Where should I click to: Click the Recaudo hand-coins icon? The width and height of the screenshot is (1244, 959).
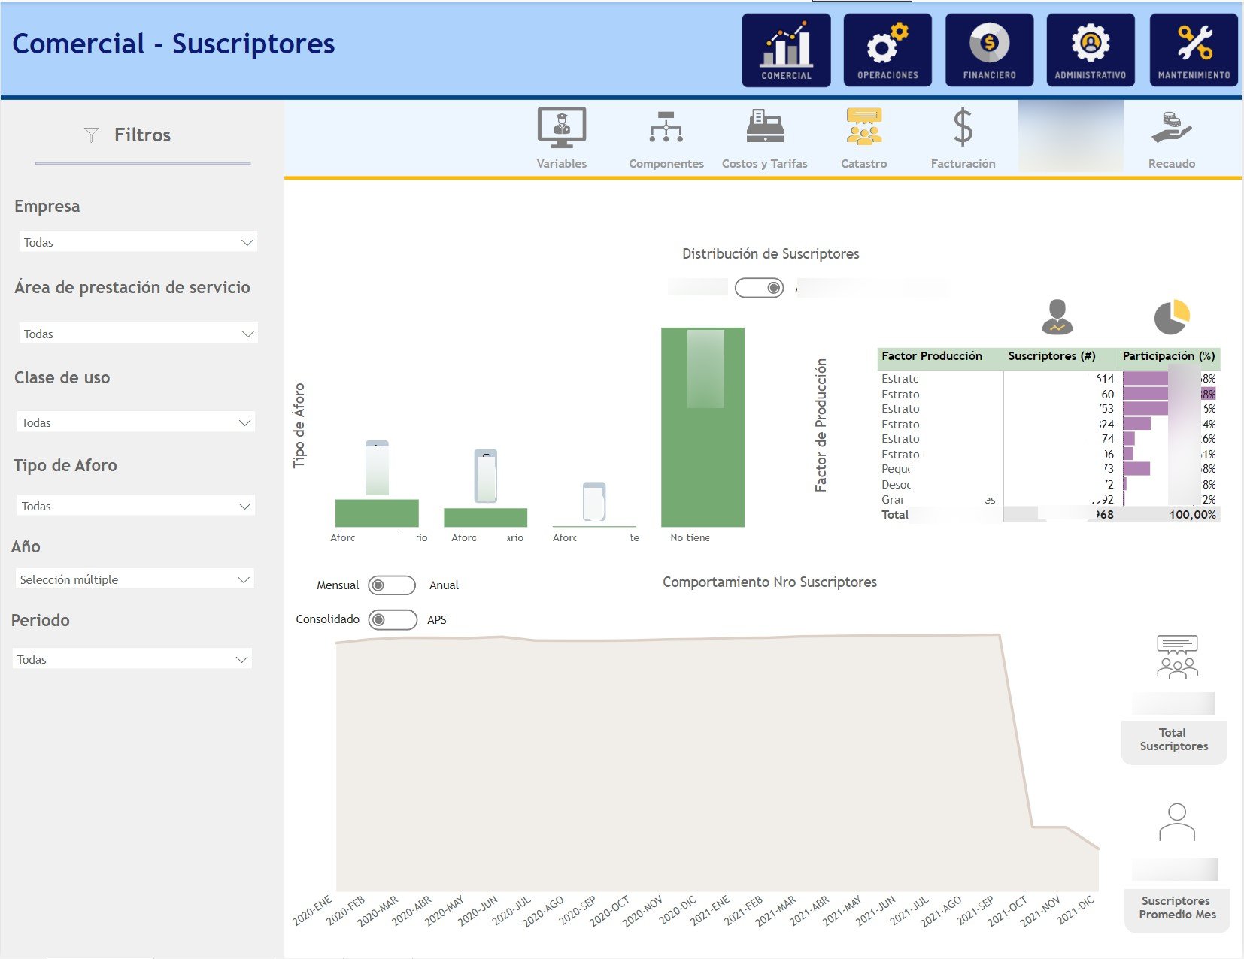[x=1171, y=128]
